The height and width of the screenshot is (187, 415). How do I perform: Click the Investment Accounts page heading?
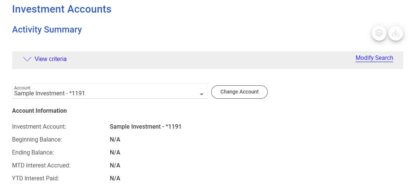62,9
